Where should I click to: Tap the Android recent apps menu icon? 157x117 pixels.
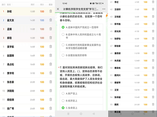[68, 114]
